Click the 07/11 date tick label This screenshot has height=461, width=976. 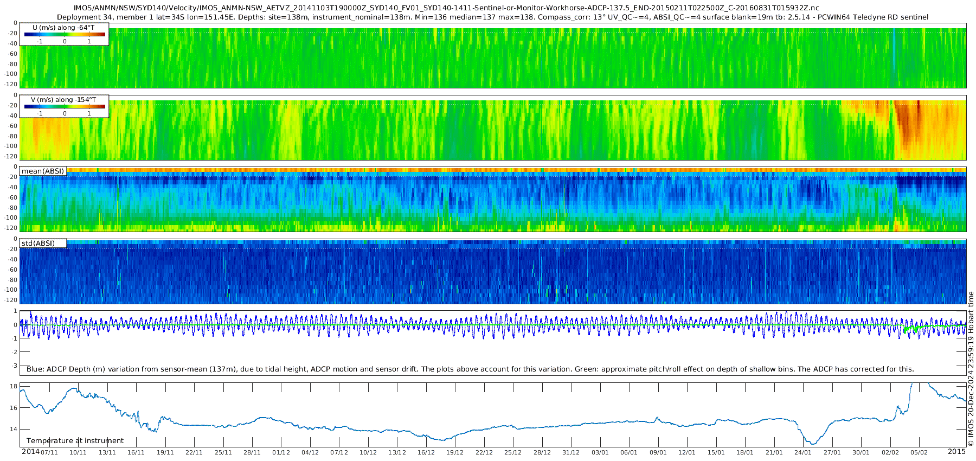49,452
